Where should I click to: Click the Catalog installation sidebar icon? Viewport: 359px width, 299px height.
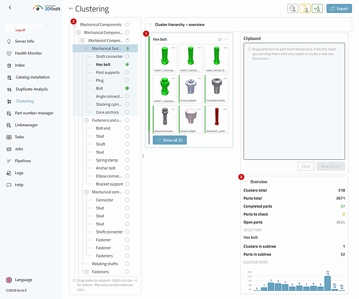point(9,78)
